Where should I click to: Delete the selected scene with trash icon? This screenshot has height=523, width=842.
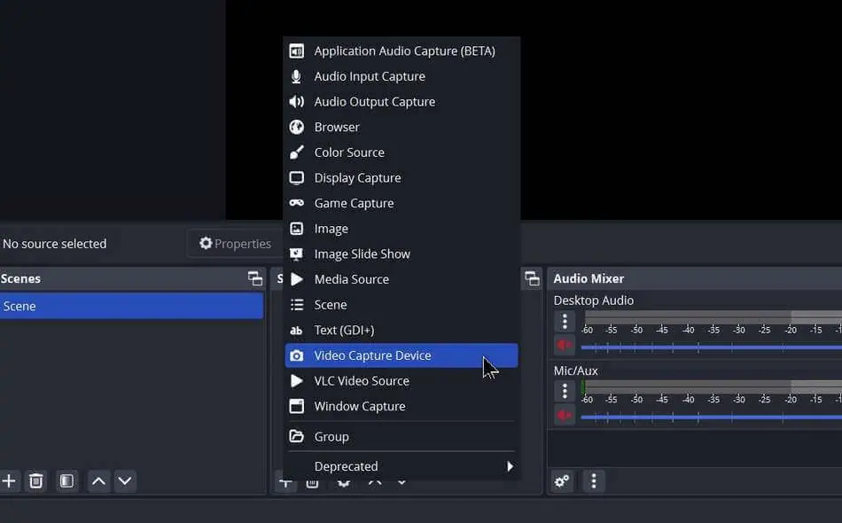(x=36, y=481)
